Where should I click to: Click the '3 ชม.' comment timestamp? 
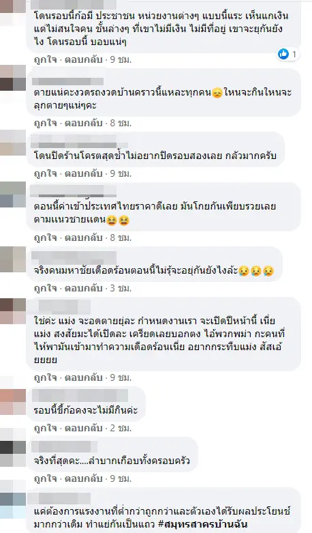click(x=121, y=288)
